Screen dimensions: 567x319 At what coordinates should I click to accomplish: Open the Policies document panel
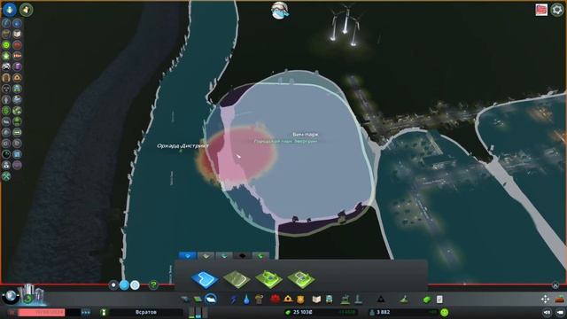439,300
